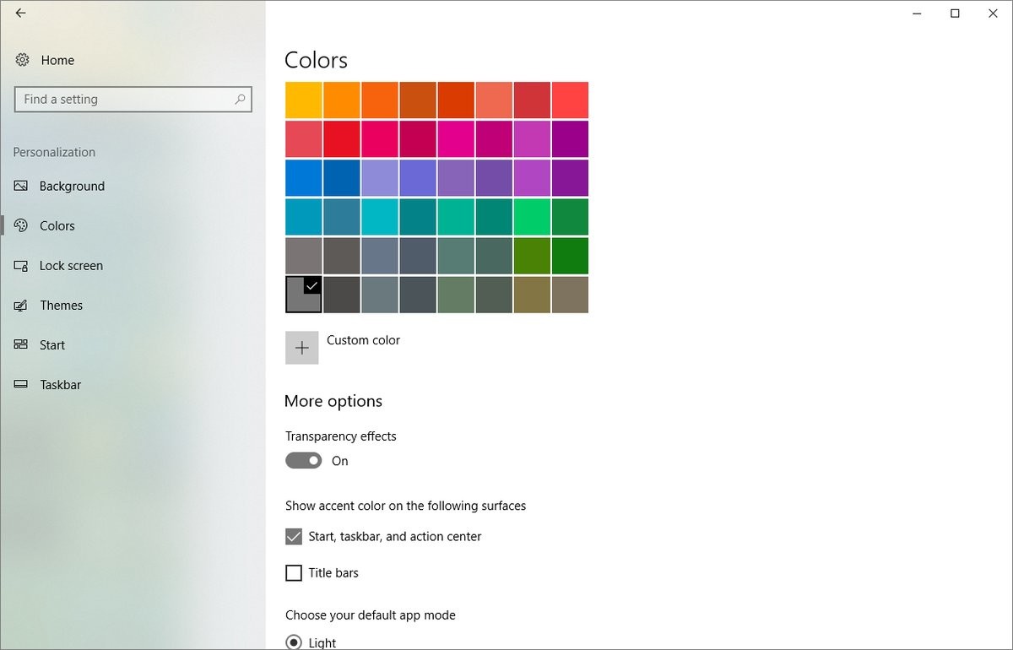Select the Light default app mode
1013x650 pixels.
[x=294, y=642]
